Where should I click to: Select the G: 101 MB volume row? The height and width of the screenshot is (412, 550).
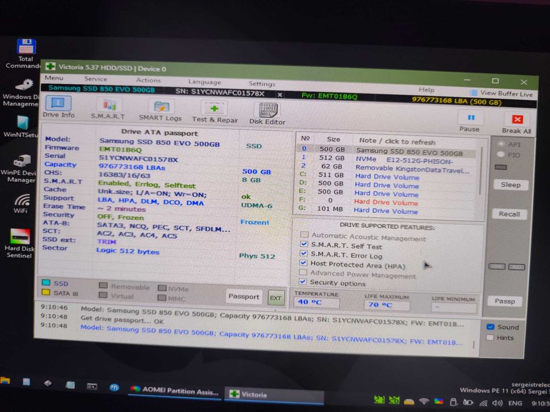(385, 210)
